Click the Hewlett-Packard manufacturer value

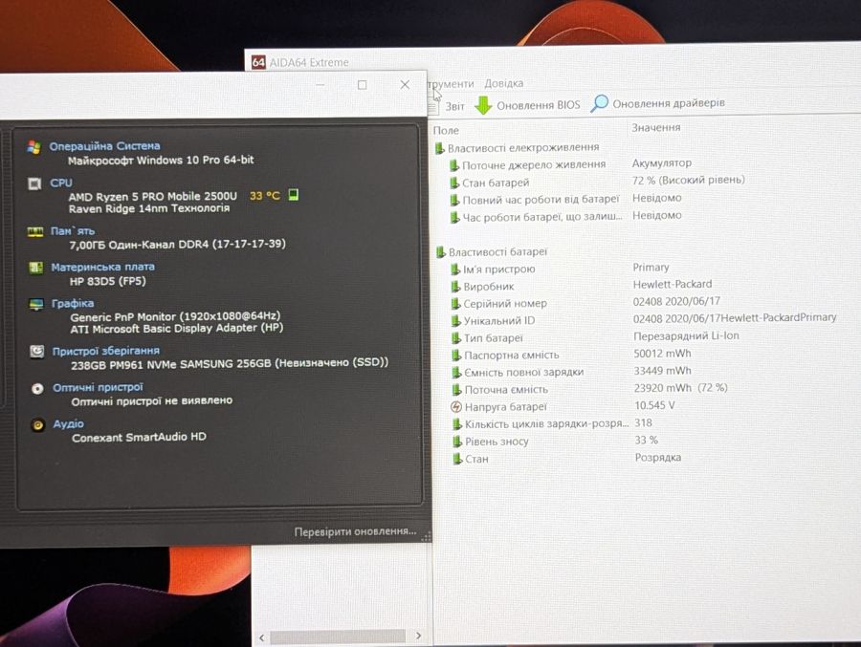click(673, 284)
